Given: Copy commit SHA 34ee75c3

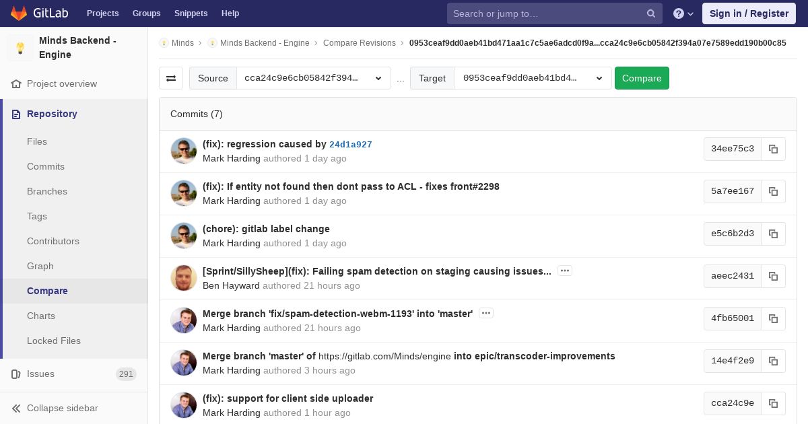Looking at the screenshot, I should click(773, 149).
